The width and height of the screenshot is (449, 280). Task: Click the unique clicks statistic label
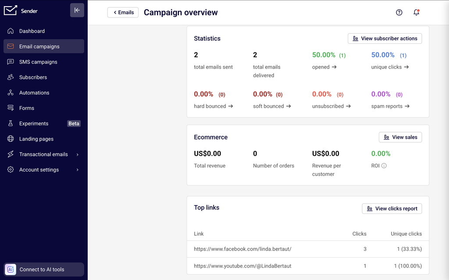pos(386,67)
